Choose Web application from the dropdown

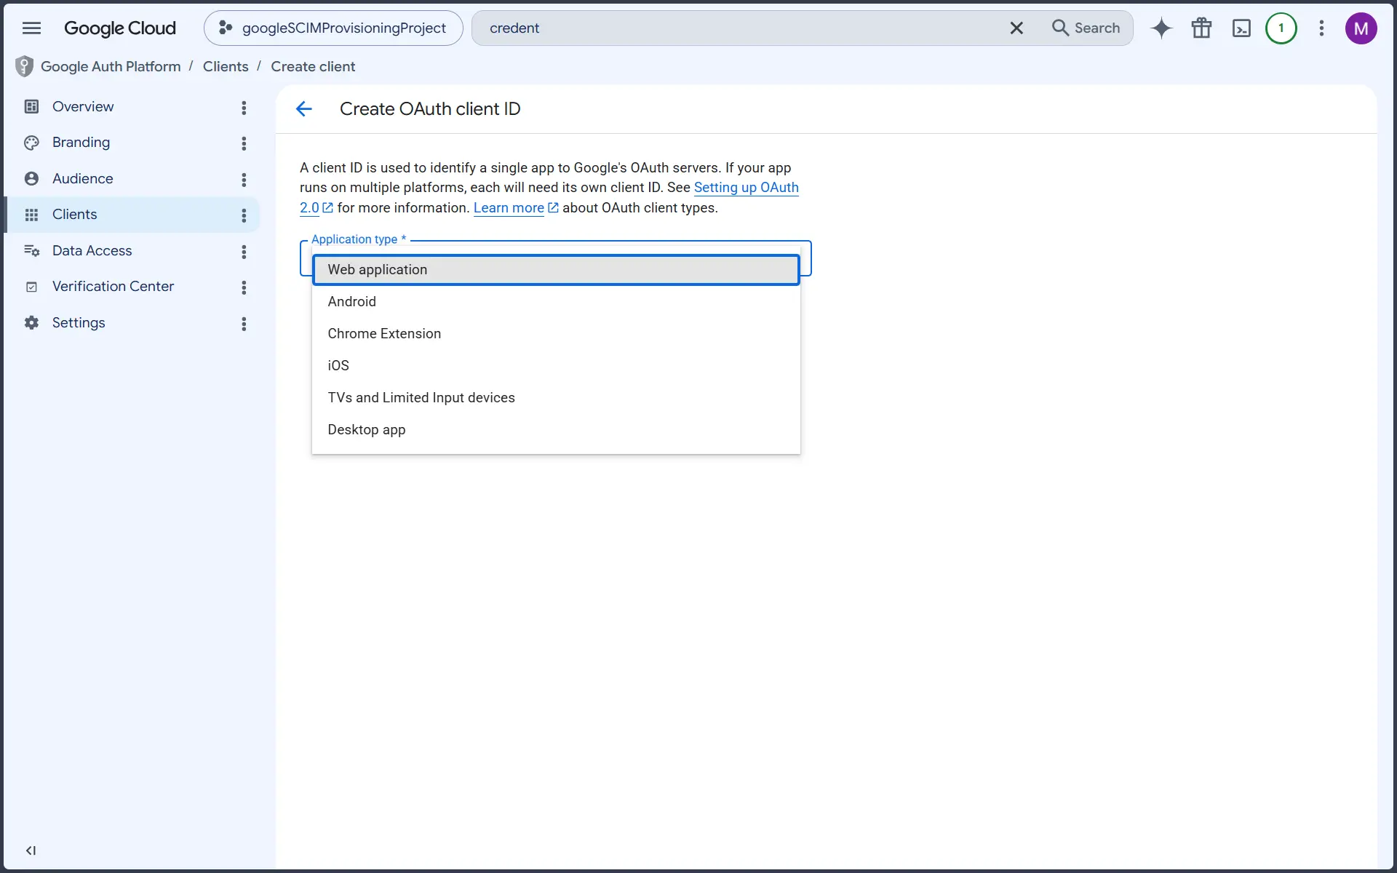[556, 270]
